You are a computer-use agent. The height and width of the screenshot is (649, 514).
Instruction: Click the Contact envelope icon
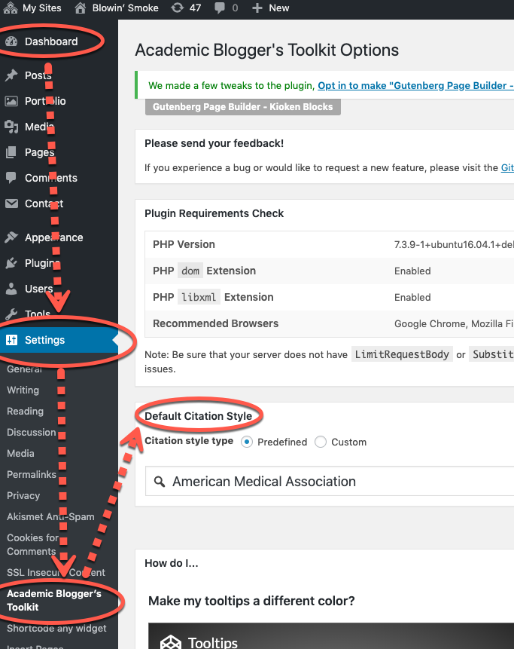11,204
